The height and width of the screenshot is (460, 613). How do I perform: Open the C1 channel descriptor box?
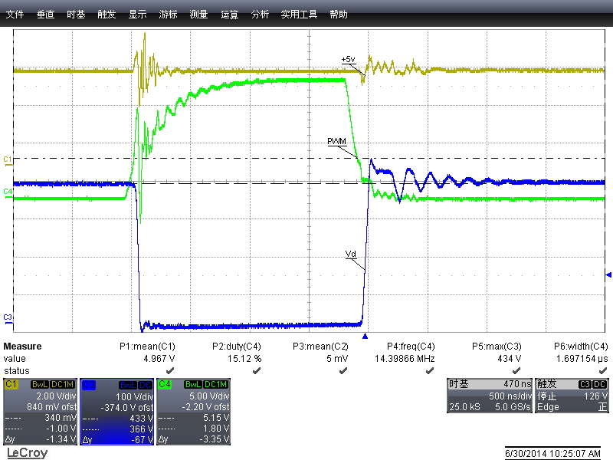click(41, 412)
